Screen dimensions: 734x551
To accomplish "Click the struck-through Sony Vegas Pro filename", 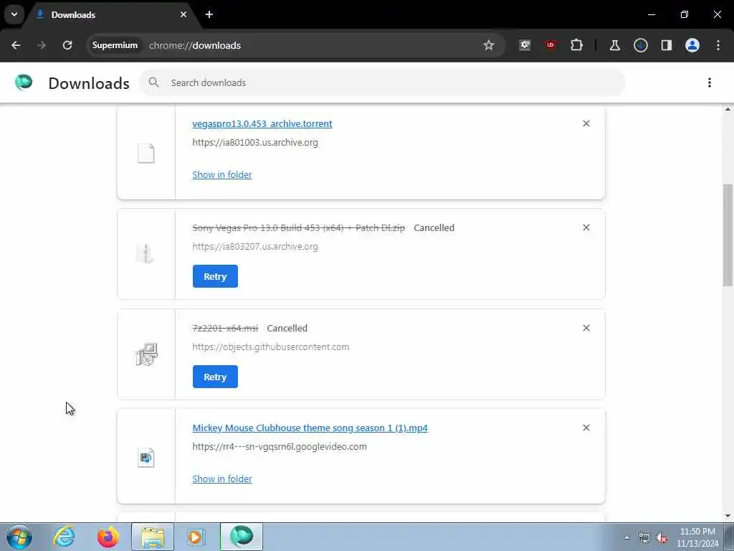I will [299, 228].
